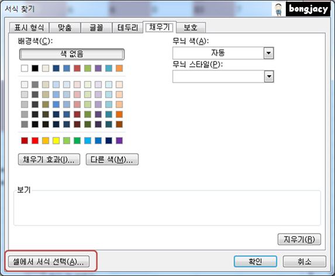The image size is (335, 276).
Task: Open 채우기 효과(I)... dialog
Action: pos(49,159)
